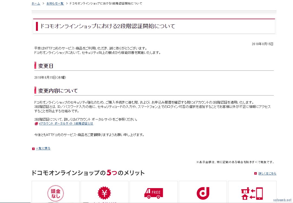Screen dimensions: 293x203
Task: Click the sentence 2段階認証について、詳しくは
Action: click(86, 119)
